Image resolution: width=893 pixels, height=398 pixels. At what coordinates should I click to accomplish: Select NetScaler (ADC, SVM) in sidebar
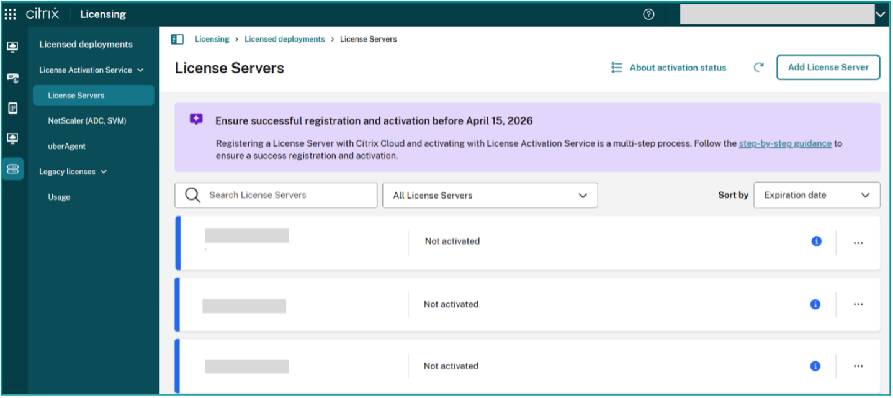[x=87, y=120]
